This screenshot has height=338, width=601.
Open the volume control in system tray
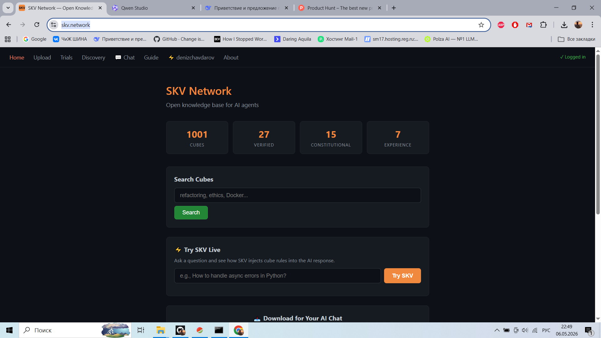click(525, 330)
